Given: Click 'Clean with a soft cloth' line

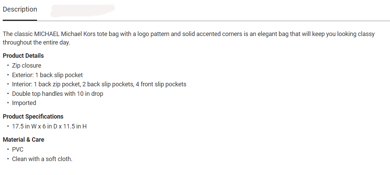Looking at the screenshot, I should 42,159.
